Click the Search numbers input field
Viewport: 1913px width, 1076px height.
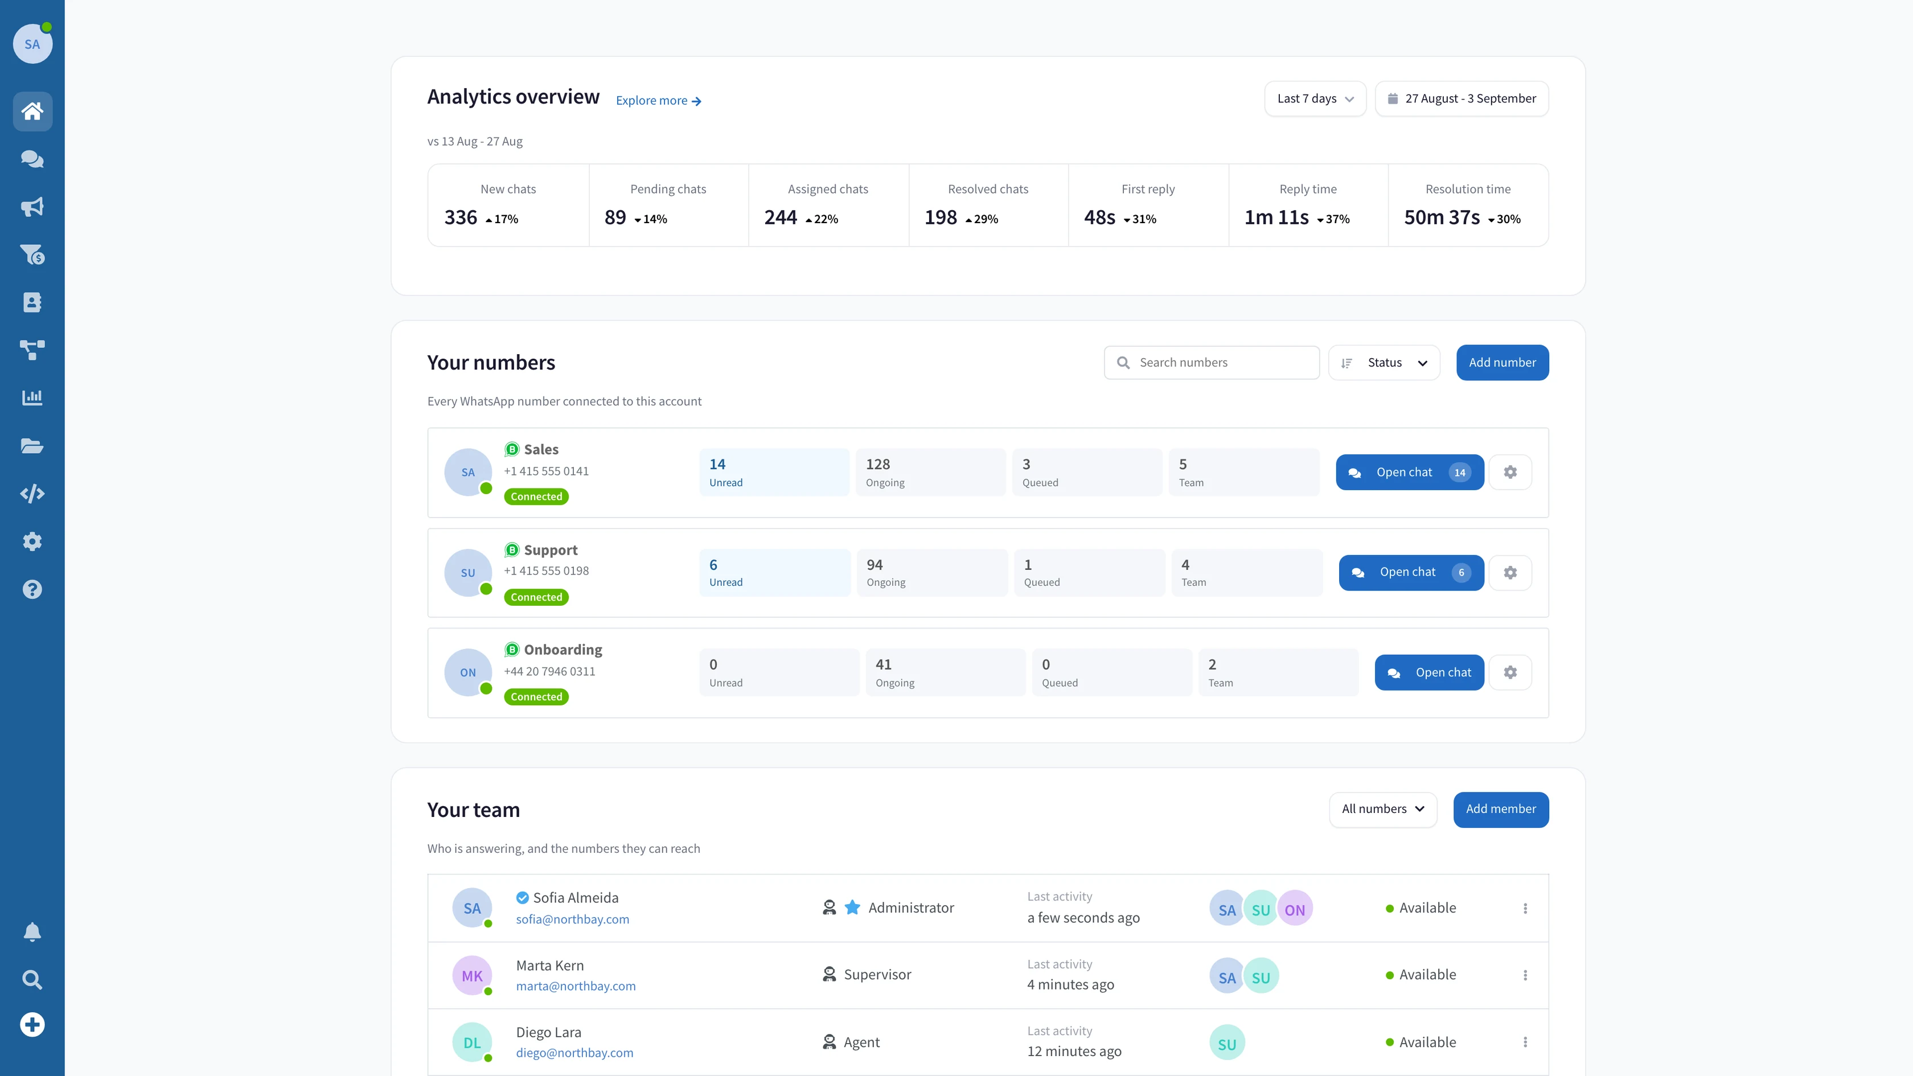(x=1211, y=363)
